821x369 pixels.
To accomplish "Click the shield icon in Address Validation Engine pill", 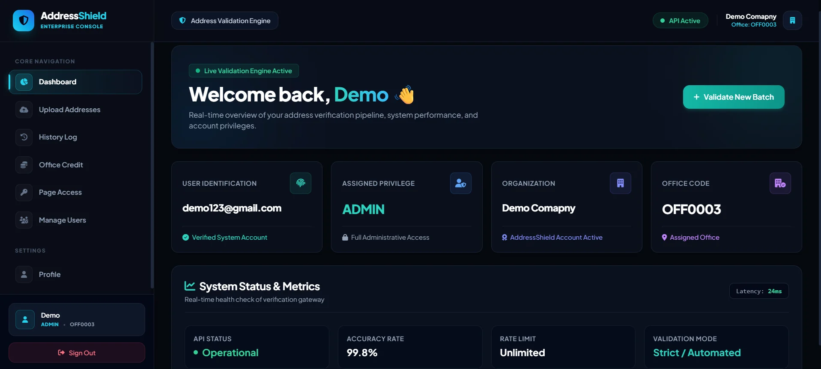I will 182,21.
